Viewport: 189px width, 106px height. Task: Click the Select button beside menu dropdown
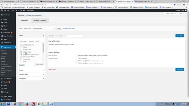[59, 29]
